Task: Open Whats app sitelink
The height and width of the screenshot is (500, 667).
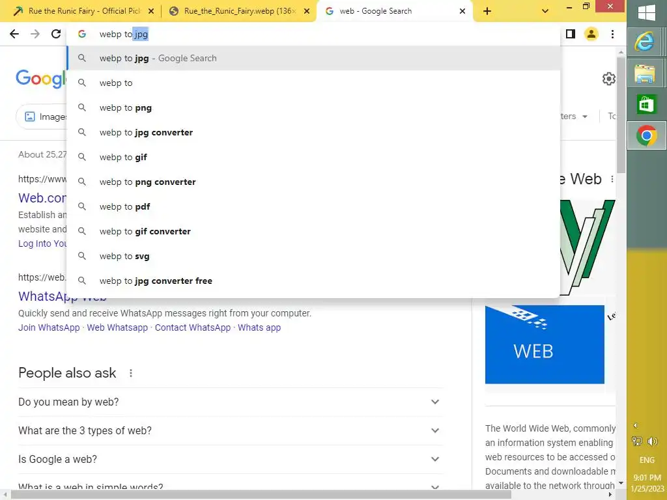Action: coord(259,327)
